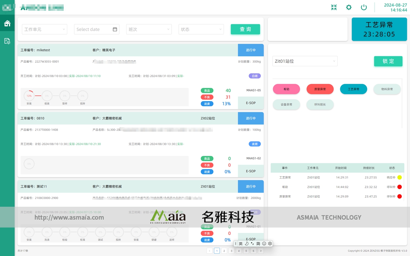Click the teal 工艺异常 button
The image size is (410, 256).
point(353,89)
